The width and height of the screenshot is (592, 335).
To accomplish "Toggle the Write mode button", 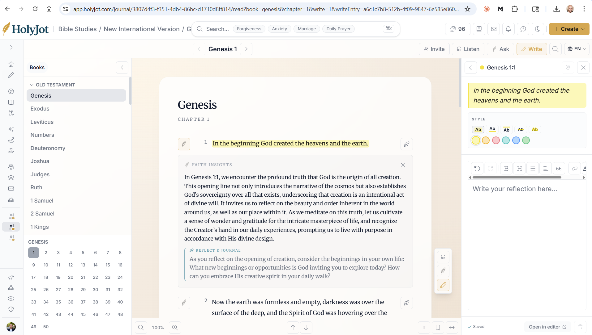I will pos(532,49).
